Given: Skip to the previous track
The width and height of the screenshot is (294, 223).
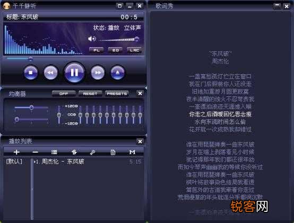Looking at the screenshot, I should tap(50, 73).
